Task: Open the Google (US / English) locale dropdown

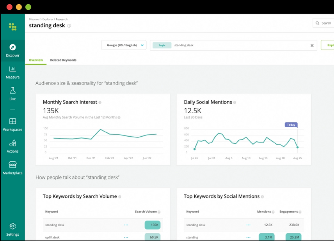Action: [x=124, y=45]
